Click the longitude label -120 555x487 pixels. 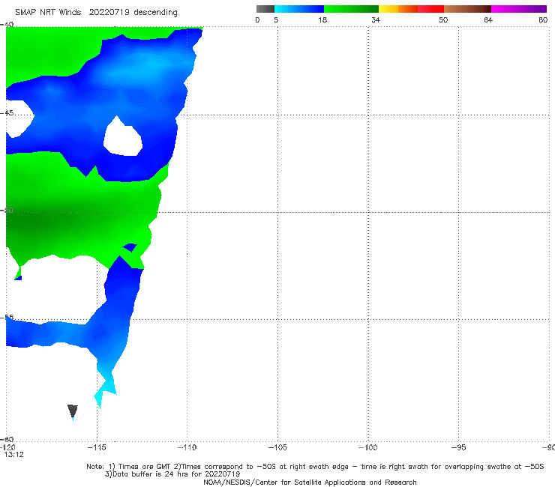[7, 447]
